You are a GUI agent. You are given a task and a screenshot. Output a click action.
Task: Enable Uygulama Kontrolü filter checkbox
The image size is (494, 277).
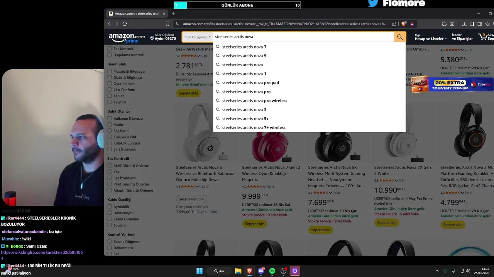(x=110, y=55)
